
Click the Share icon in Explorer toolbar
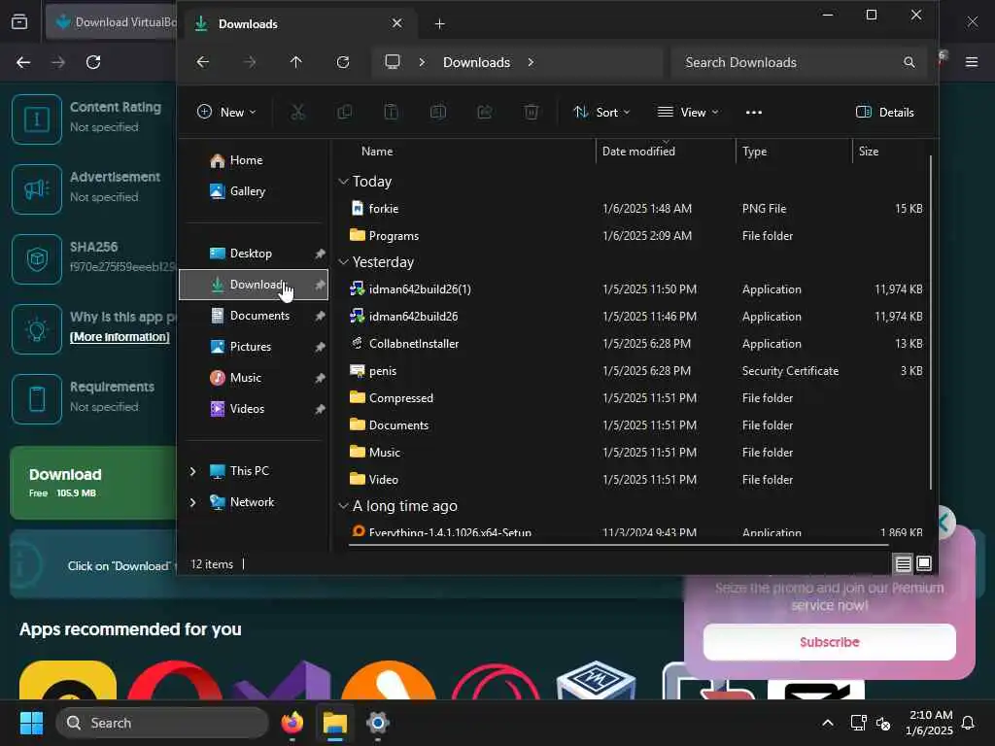tap(485, 113)
